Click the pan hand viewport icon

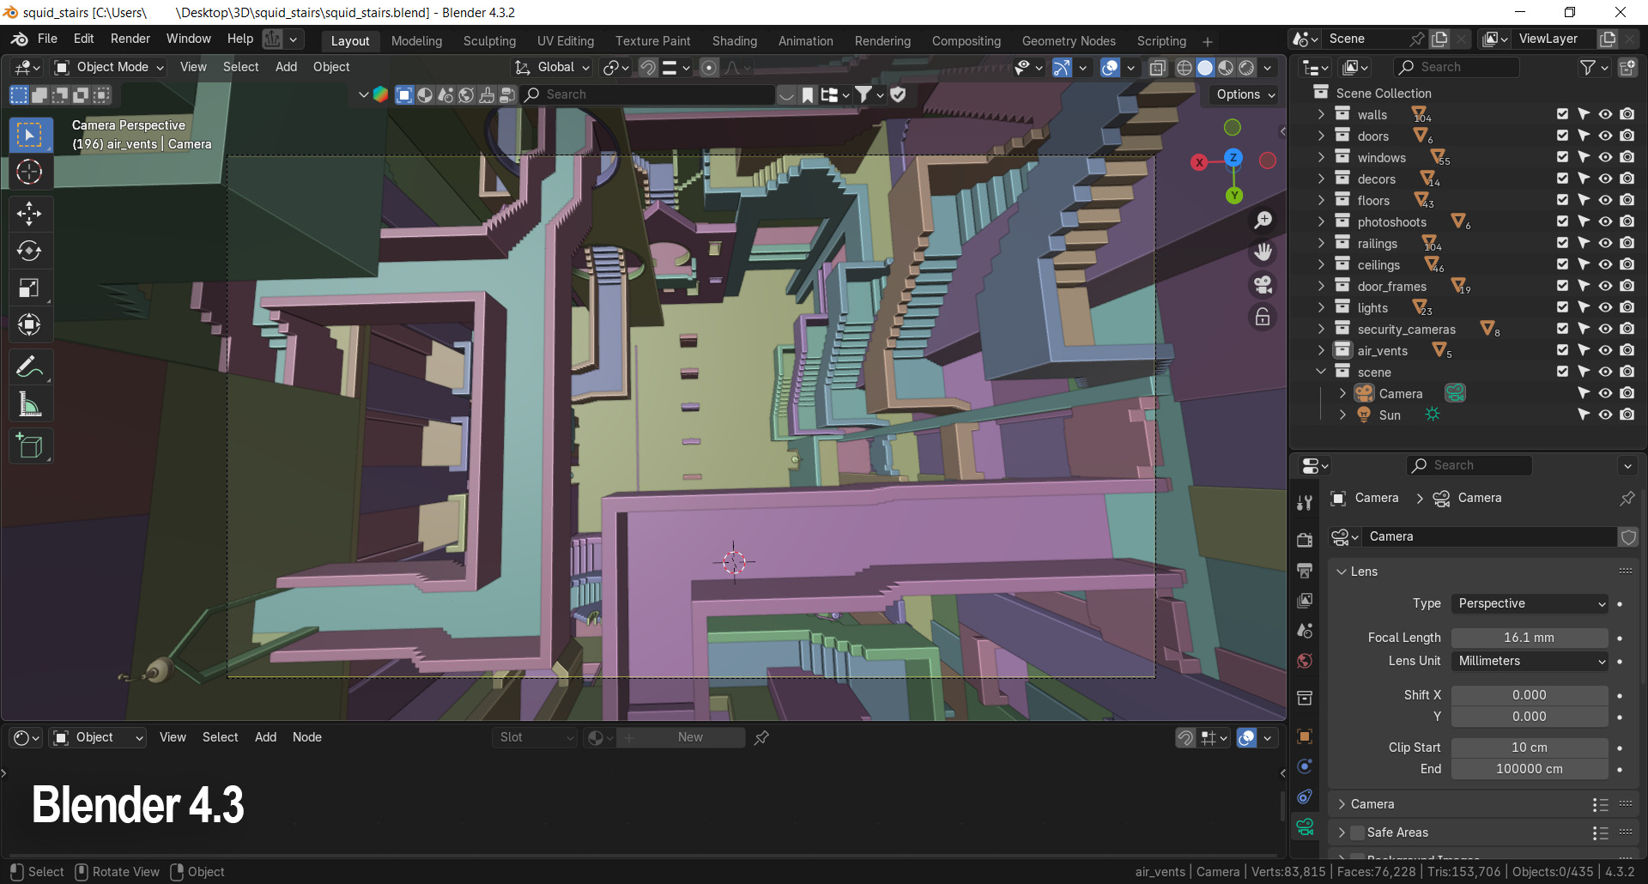1263,252
